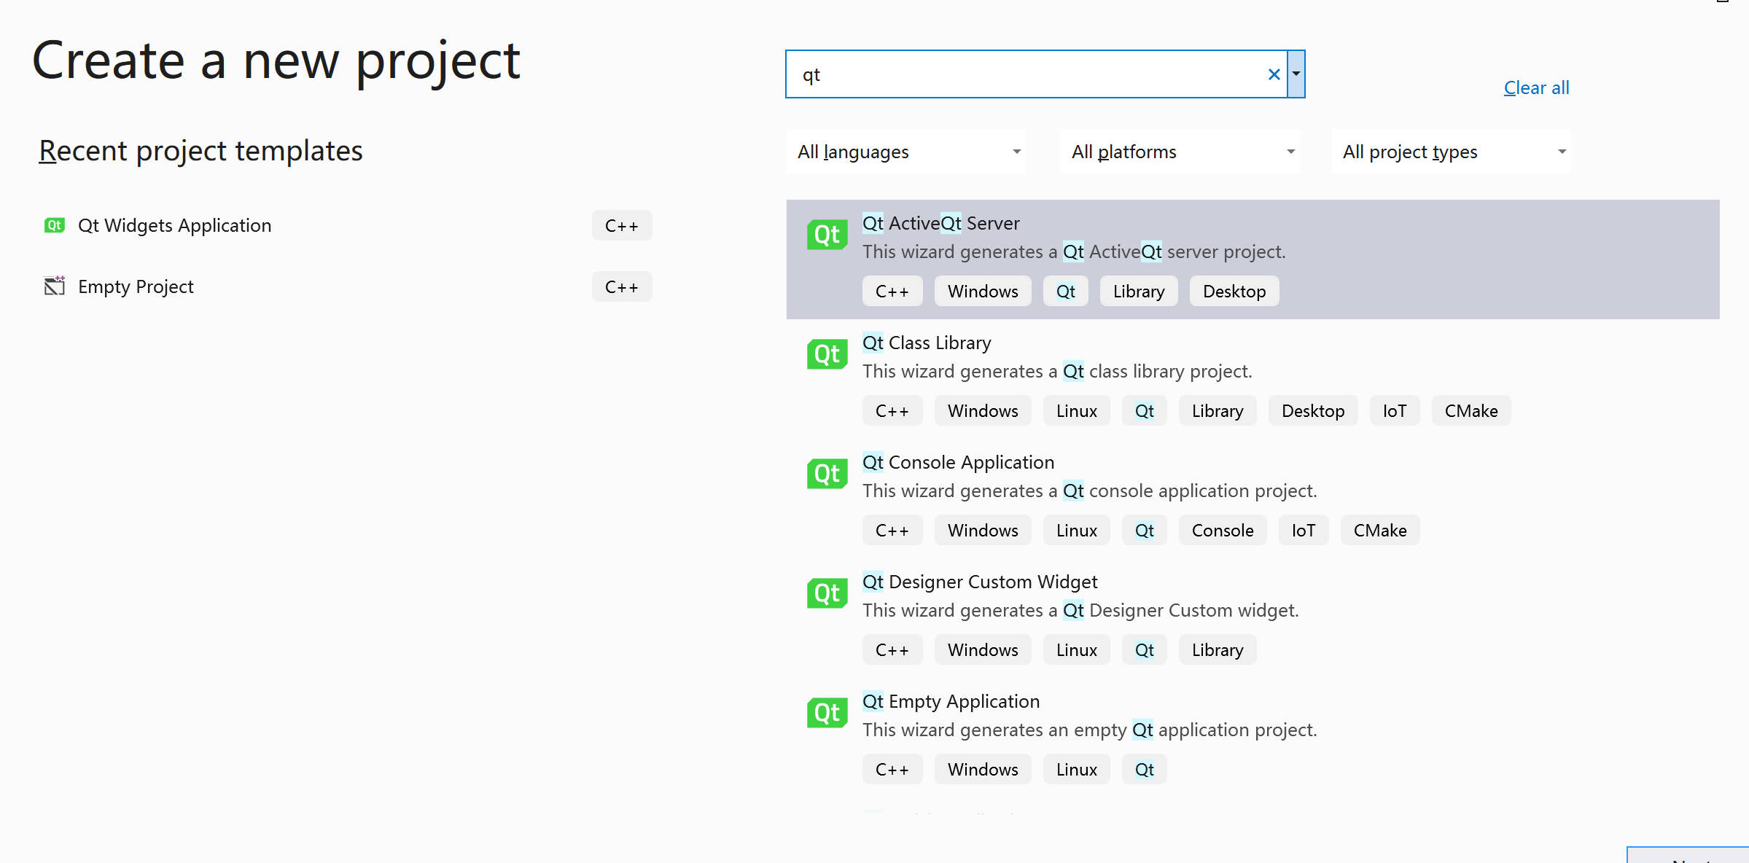Click the Qt class library project description
The height and width of the screenshot is (863, 1749).
tap(1057, 371)
